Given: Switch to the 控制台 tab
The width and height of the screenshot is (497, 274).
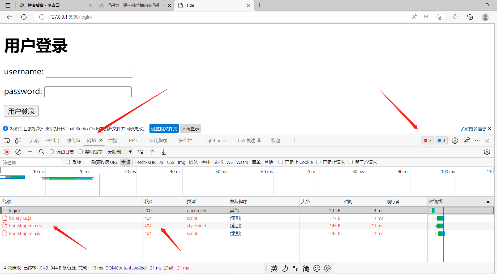Looking at the screenshot, I should 53,140.
